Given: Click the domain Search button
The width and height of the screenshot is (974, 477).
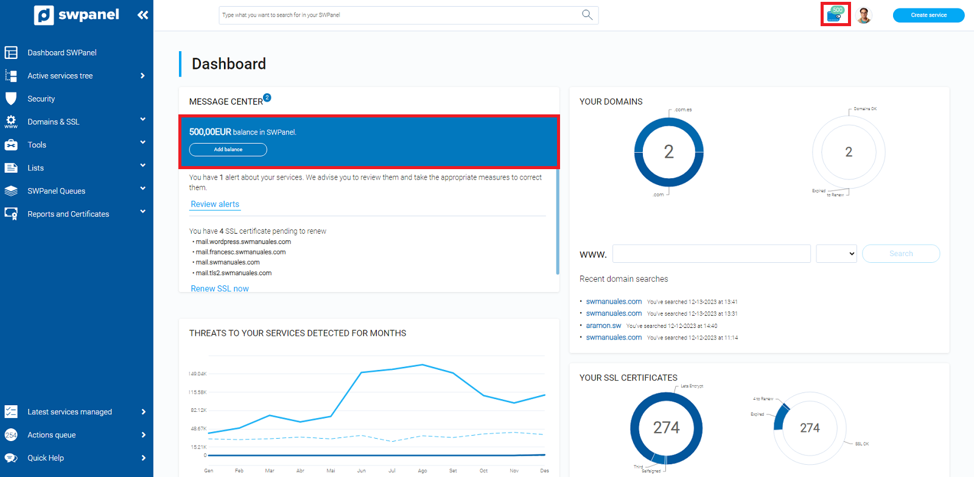Looking at the screenshot, I should [x=901, y=254].
